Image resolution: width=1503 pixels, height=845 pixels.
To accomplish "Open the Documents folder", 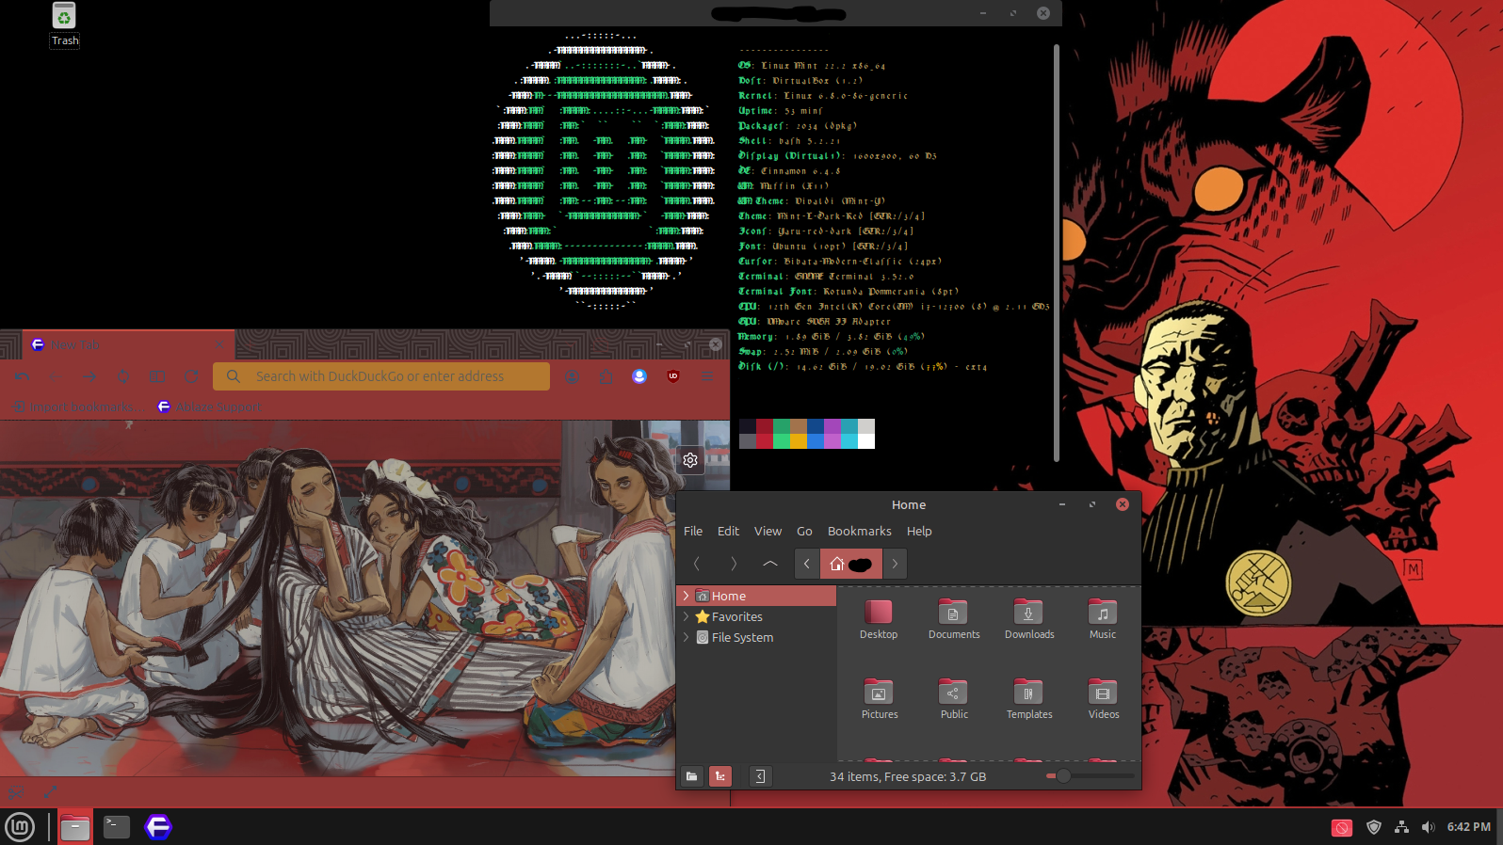I will (954, 619).
